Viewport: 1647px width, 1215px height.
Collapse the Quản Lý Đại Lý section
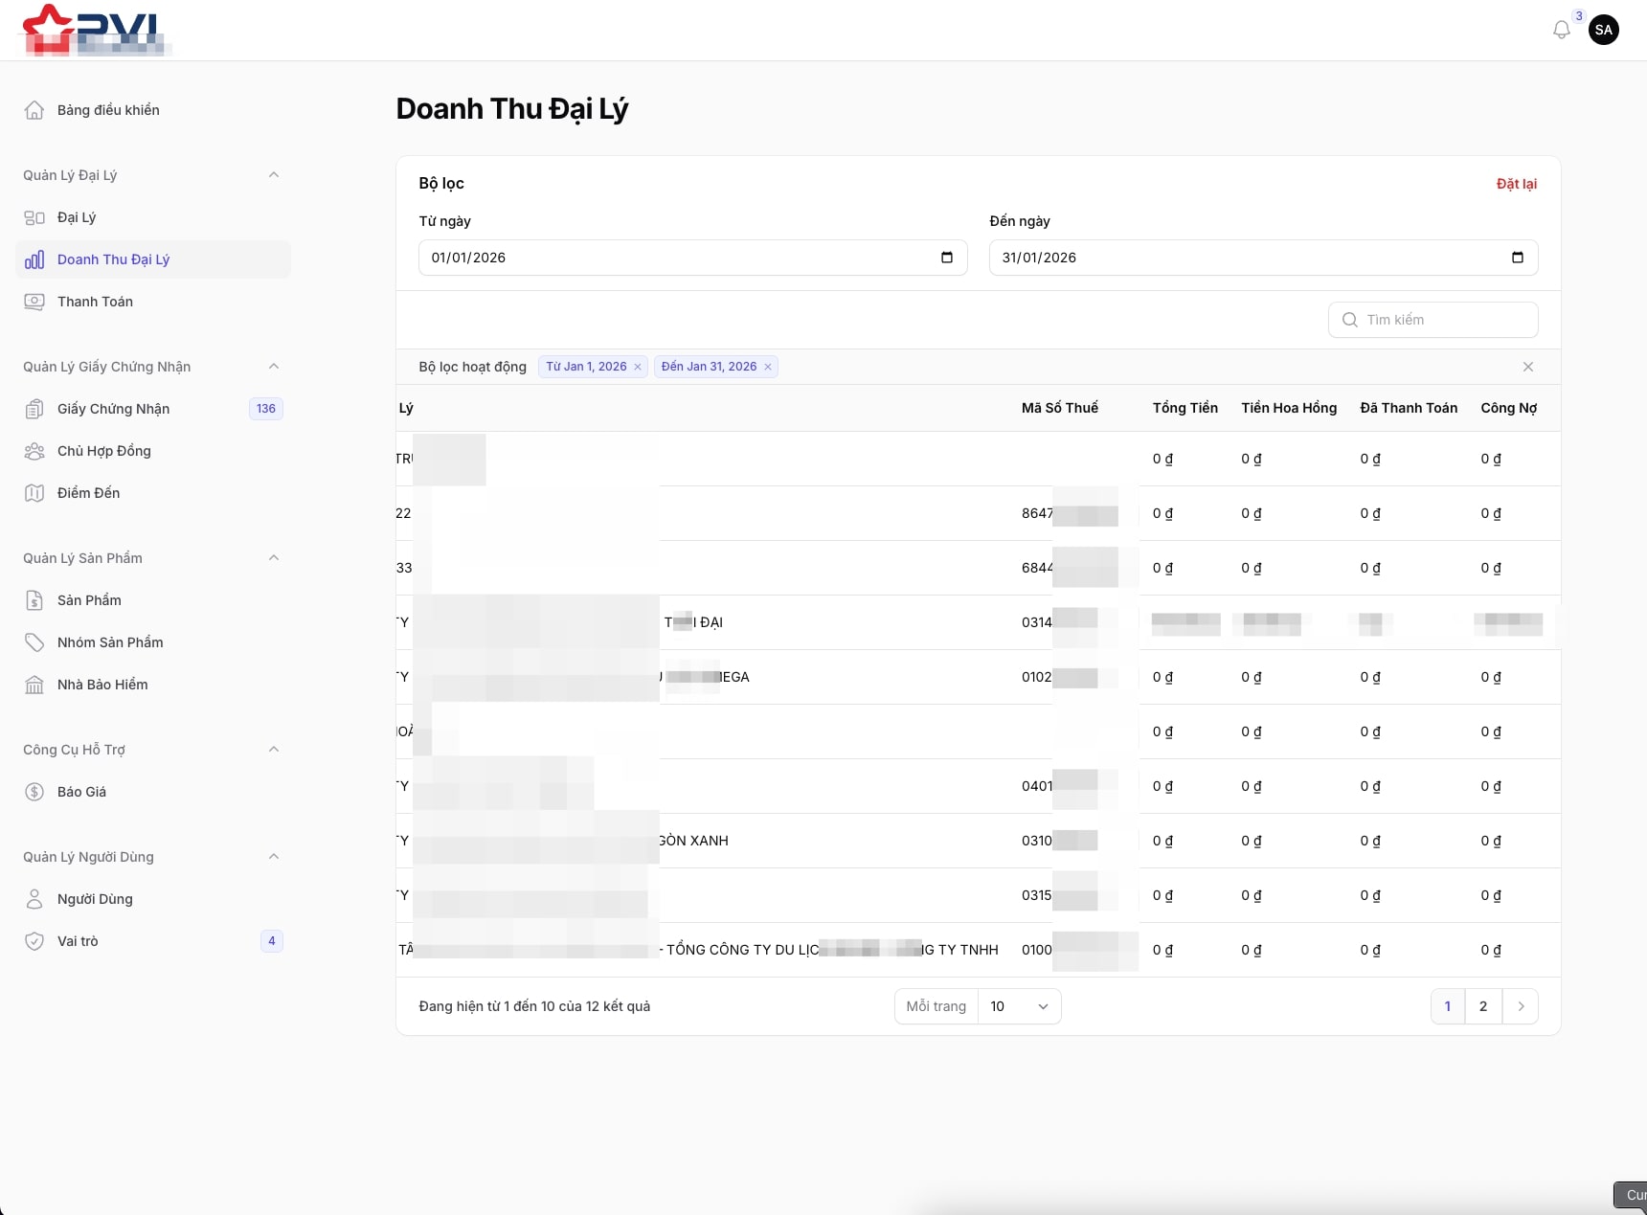[274, 175]
